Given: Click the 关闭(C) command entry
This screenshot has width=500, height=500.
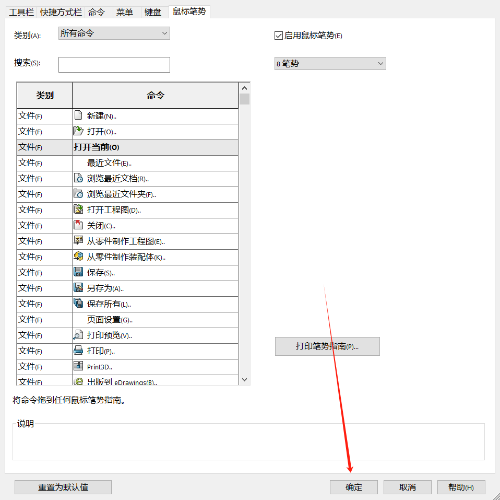Looking at the screenshot, I should click(x=130, y=225).
